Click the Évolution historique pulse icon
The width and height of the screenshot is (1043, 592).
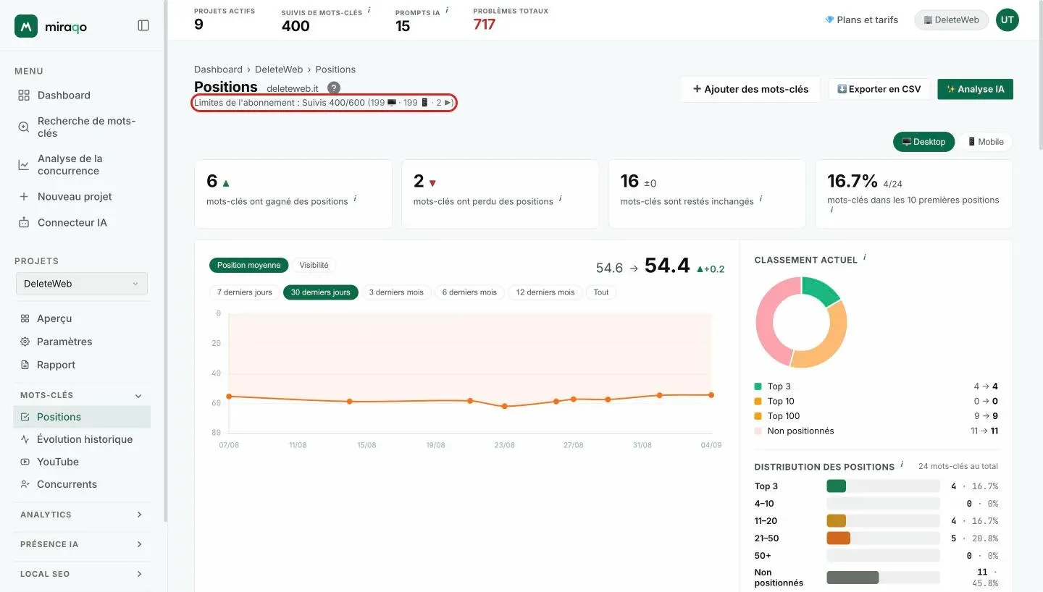tap(25, 439)
